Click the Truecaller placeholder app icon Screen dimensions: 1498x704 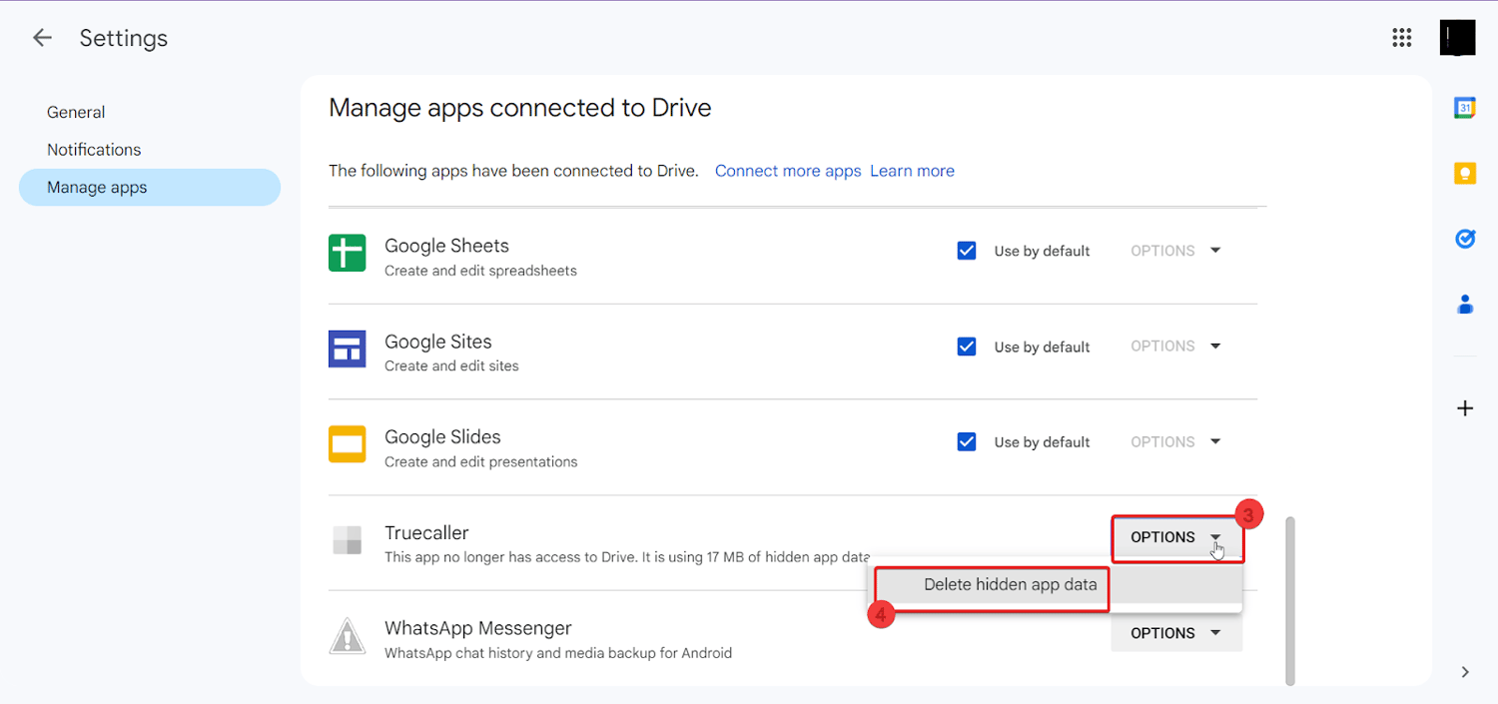[x=348, y=539]
